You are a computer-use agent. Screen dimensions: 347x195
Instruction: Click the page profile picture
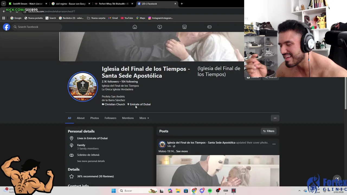coord(83,87)
